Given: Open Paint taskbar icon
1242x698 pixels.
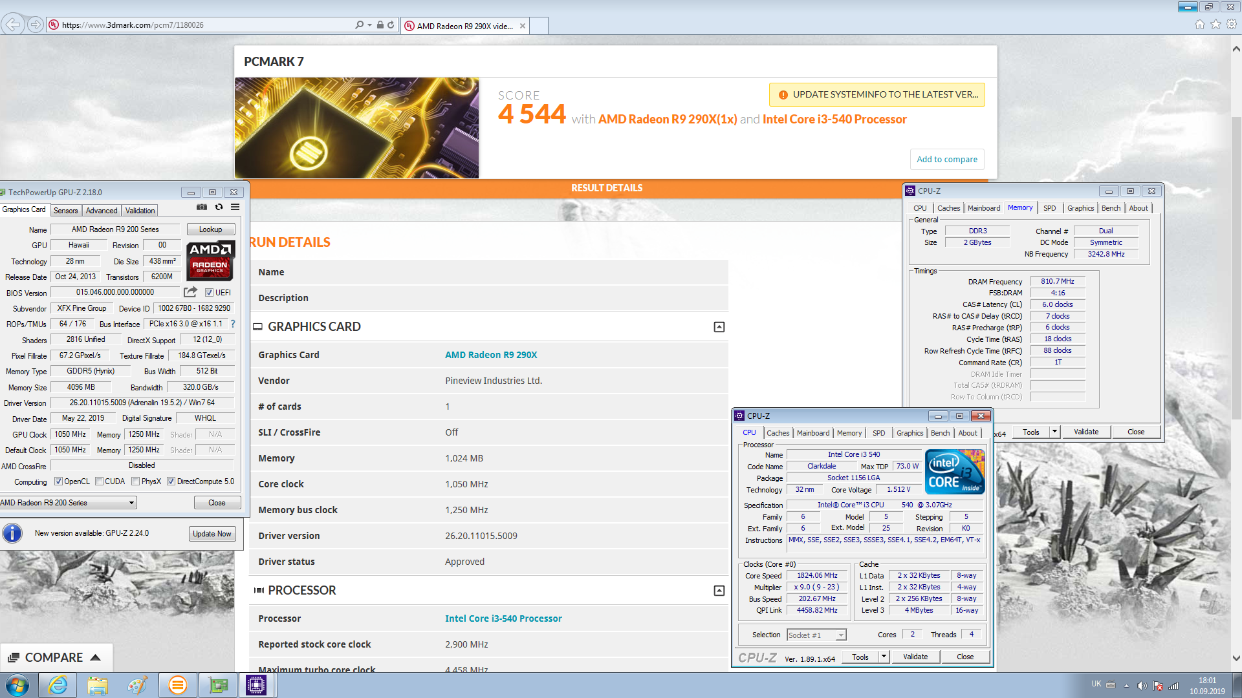Looking at the screenshot, I should click(137, 685).
